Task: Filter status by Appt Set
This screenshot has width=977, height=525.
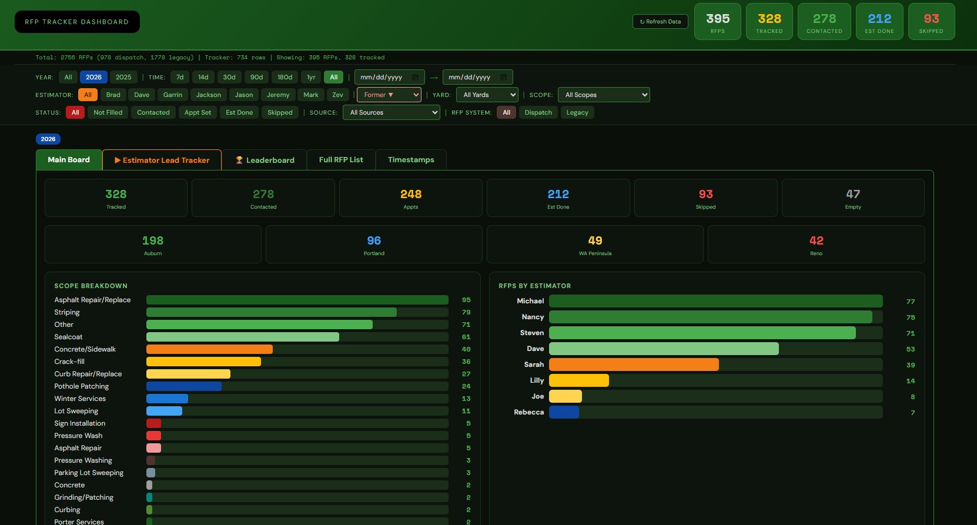Action: [x=198, y=112]
